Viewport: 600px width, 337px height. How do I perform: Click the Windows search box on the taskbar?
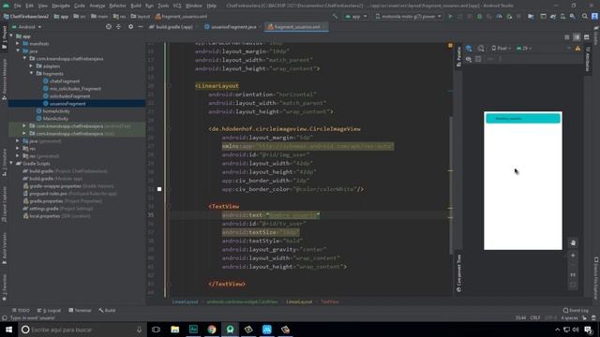(x=82, y=330)
